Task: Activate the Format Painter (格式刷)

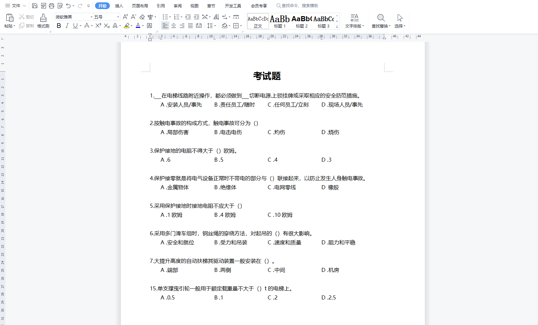Action: pos(43,18)
